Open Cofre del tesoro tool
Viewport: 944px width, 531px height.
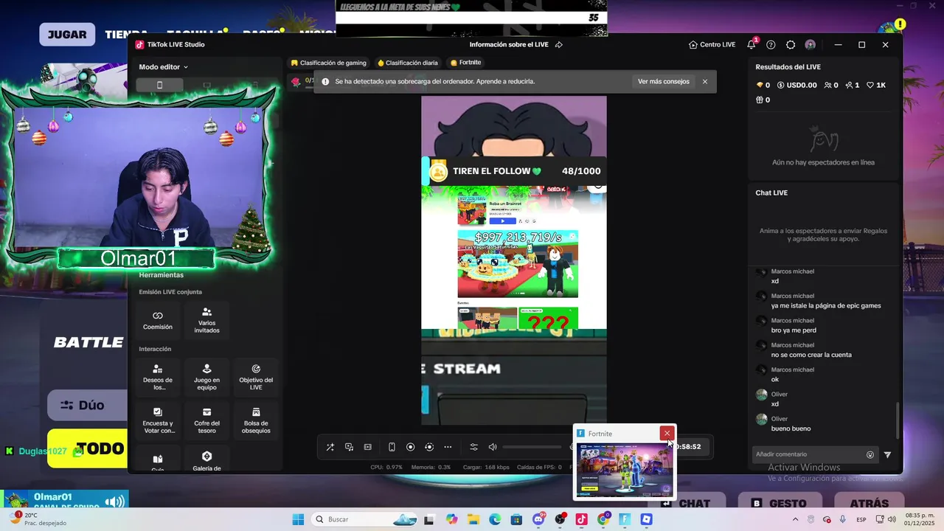coord(206,420)
